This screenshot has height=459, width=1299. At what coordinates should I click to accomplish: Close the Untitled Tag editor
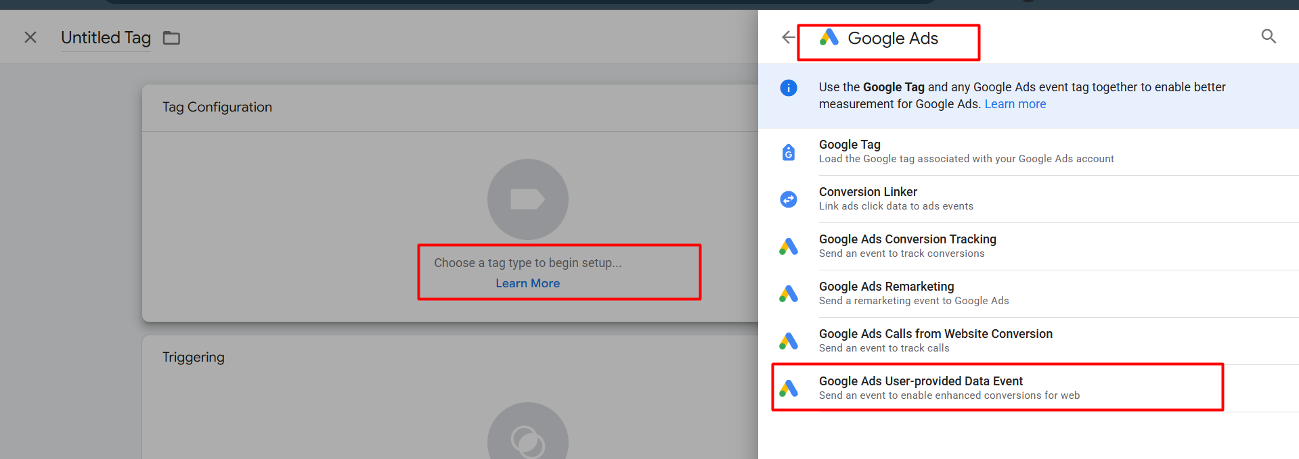pos(30,37)
